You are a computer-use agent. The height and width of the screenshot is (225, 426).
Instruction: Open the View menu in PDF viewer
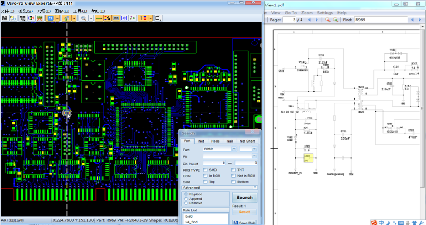click(x=275, y=13)
